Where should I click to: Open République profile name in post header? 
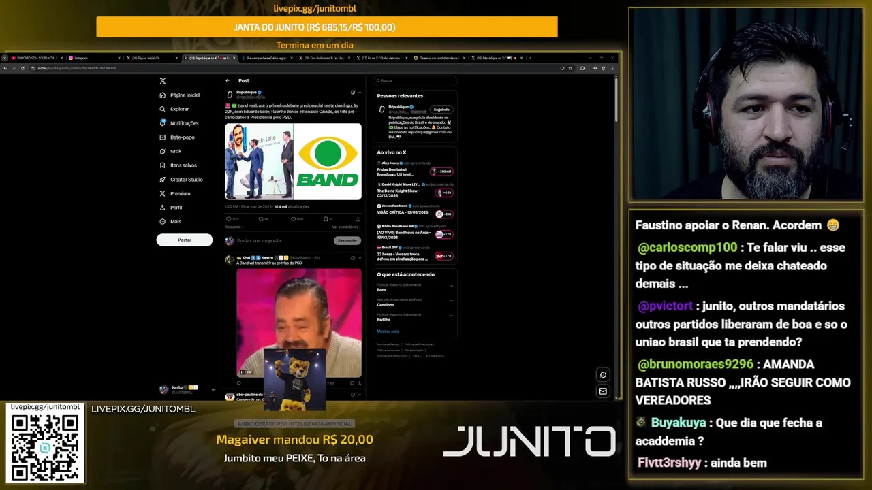247,92
